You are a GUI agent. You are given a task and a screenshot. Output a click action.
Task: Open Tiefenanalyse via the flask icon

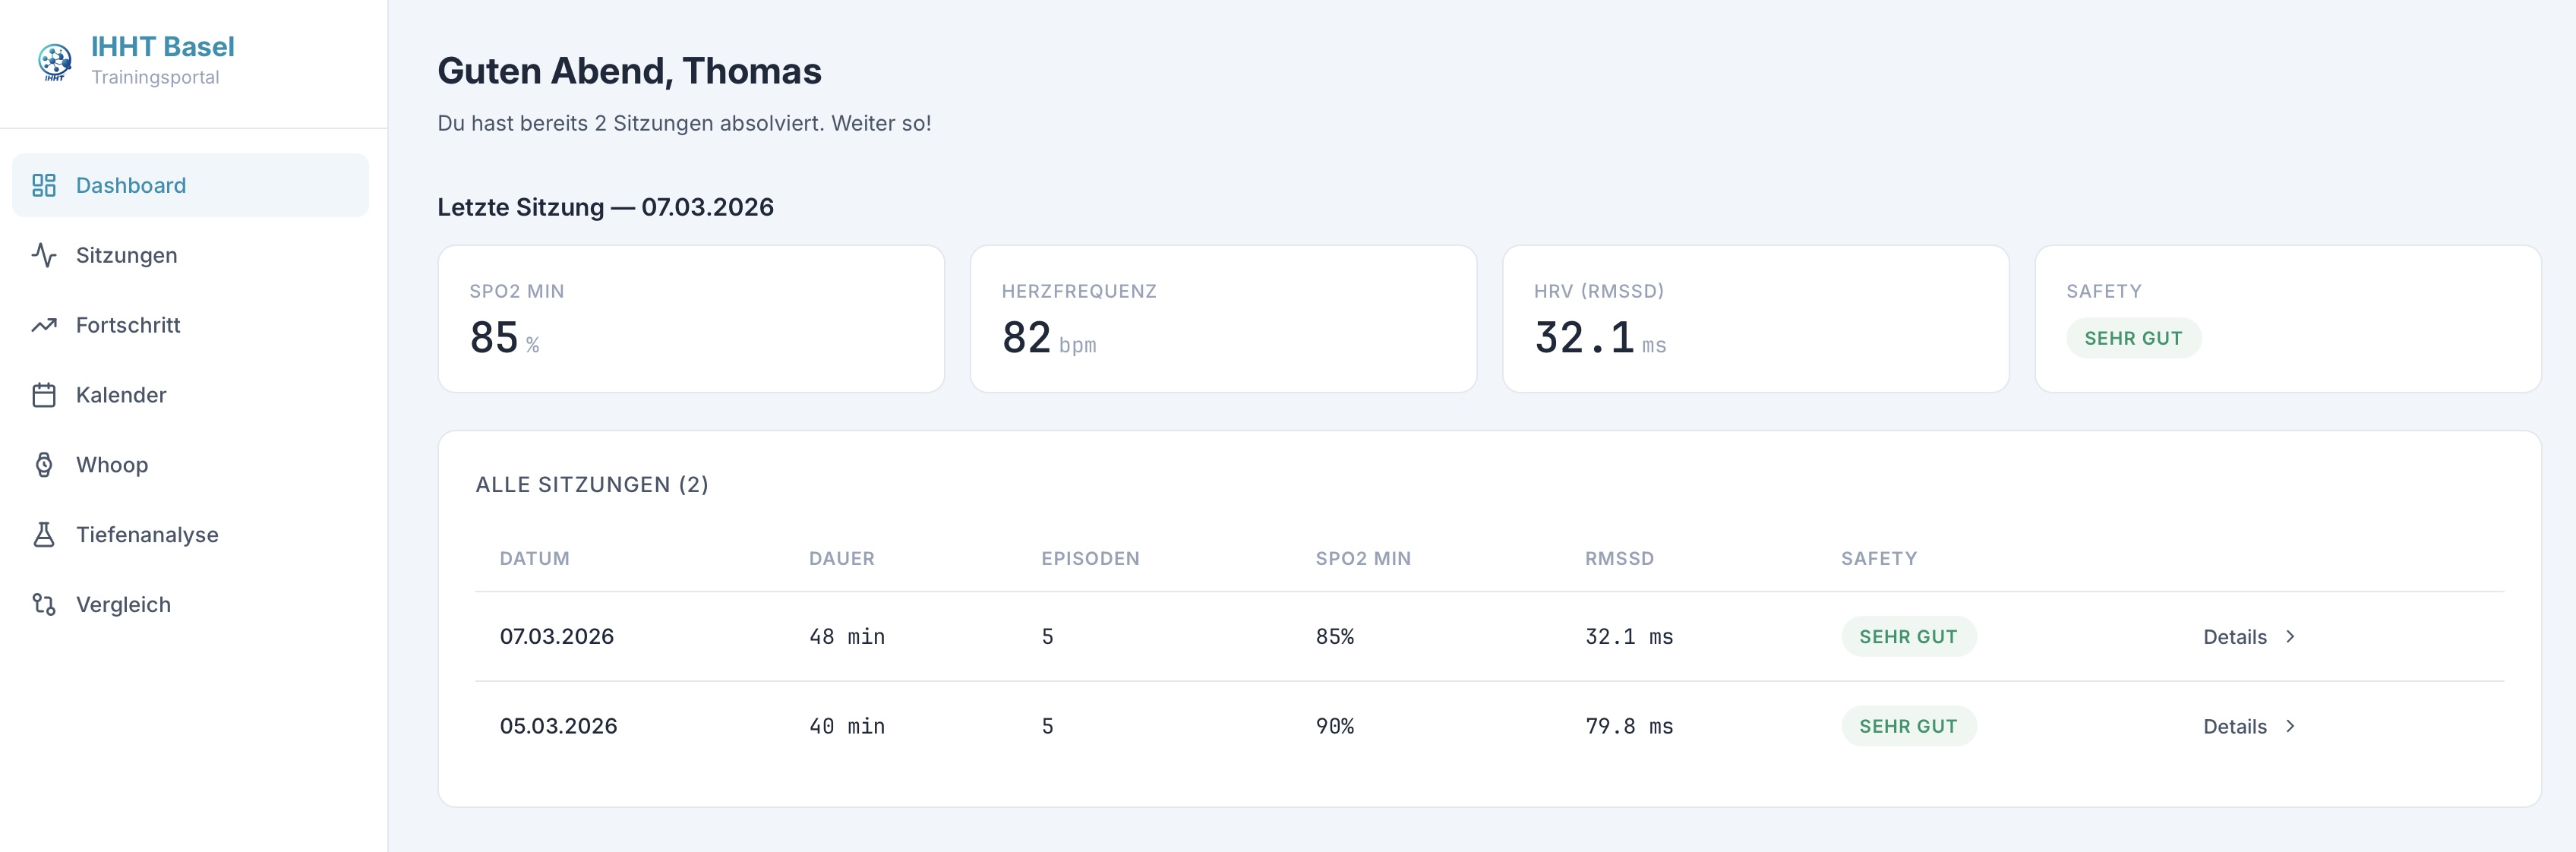(x=45, y=534)
